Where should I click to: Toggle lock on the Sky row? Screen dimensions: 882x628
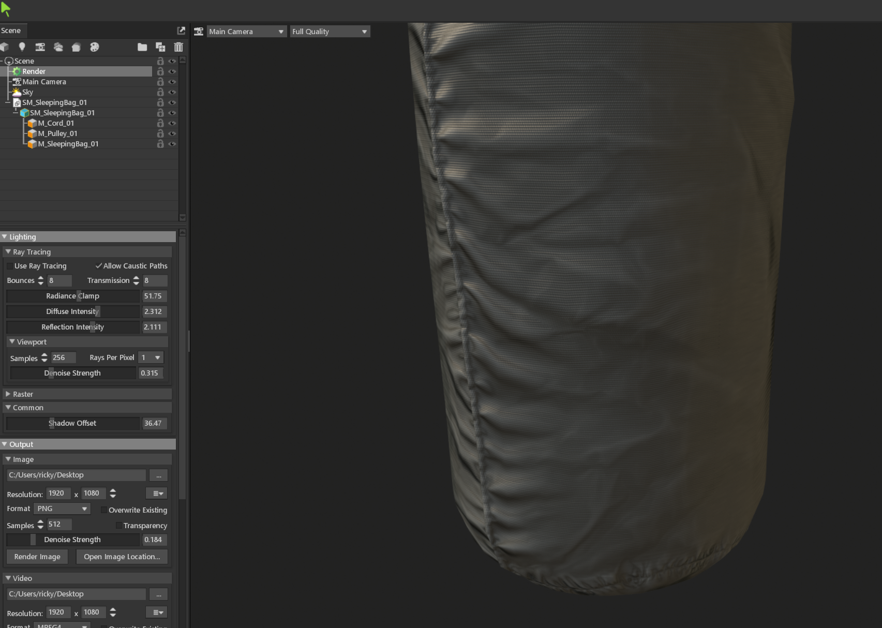click(160, 92)
